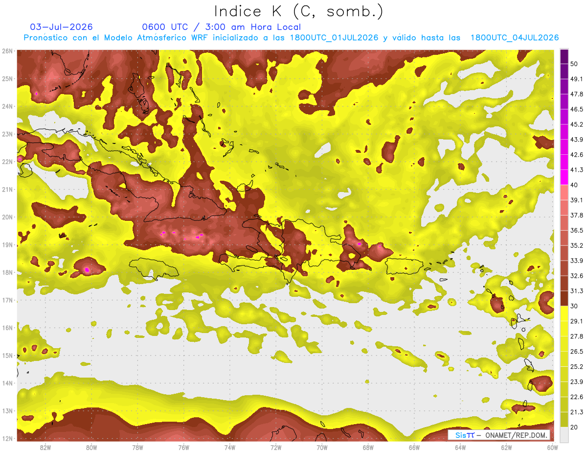Screen dimensions: 587x454
Task: Click the 26N latitude label
Action: (7, 51)
